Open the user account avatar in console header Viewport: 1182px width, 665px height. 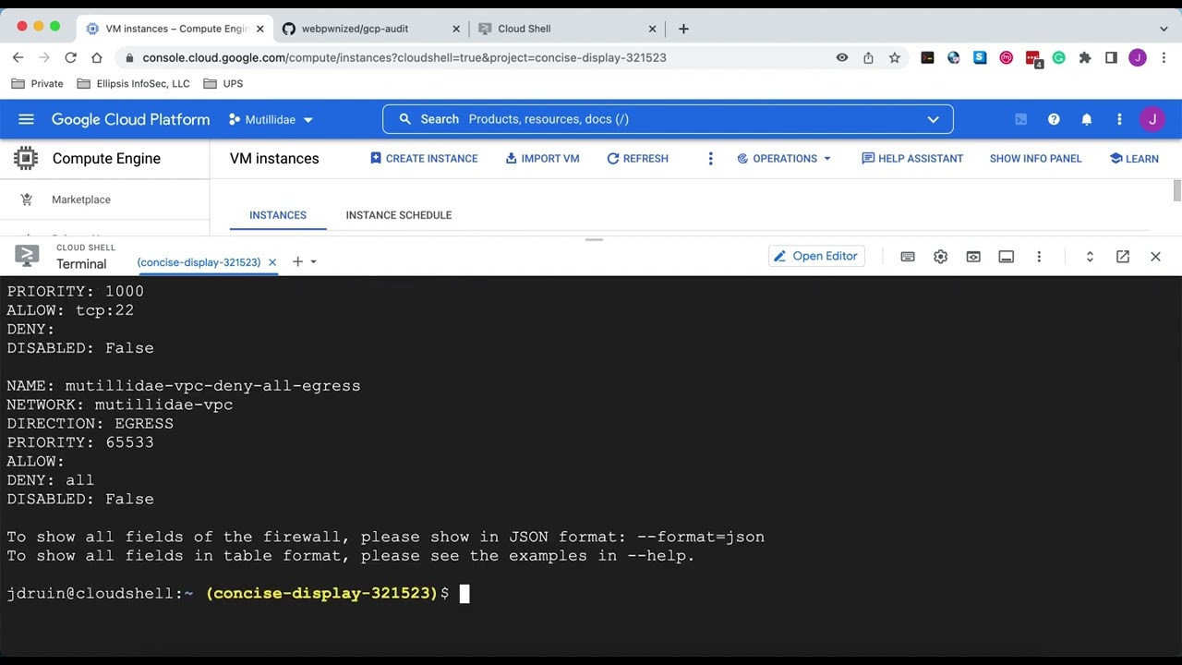[x=1152, y=119]
